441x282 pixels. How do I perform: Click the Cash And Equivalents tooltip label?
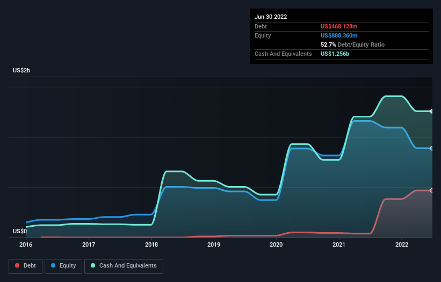tap(283, 54)
